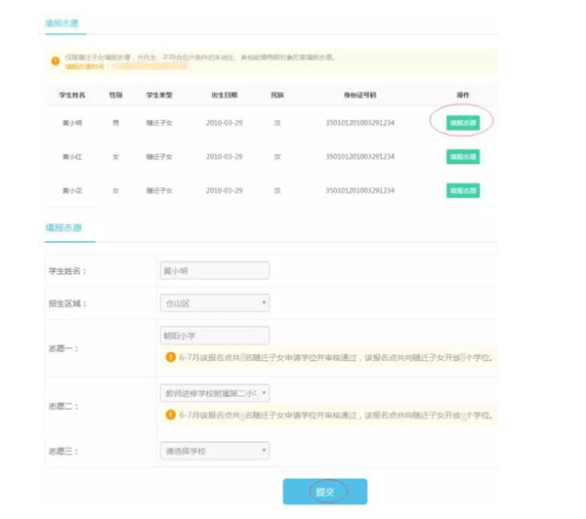Open the 招生区域 dropdown showing 仓山区

(215, 303)
